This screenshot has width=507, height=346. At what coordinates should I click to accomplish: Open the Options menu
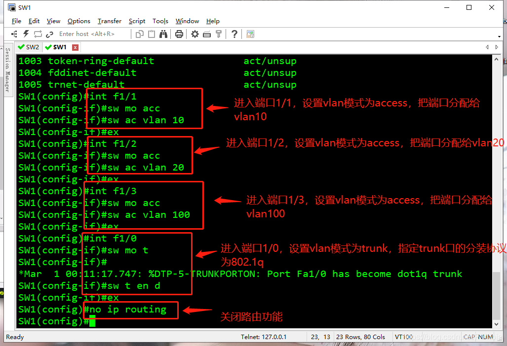point(79,21)
